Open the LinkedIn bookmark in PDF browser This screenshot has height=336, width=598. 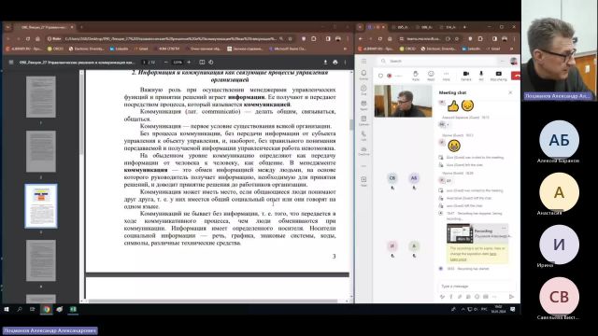point(119,49)
